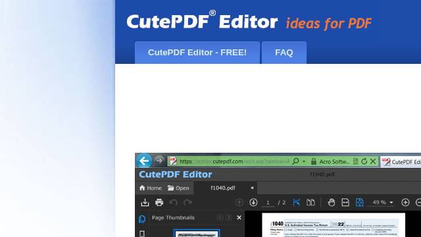Click the CutePDF Editor app title
The width and height of the screenshot is (421, 237).
176,174
